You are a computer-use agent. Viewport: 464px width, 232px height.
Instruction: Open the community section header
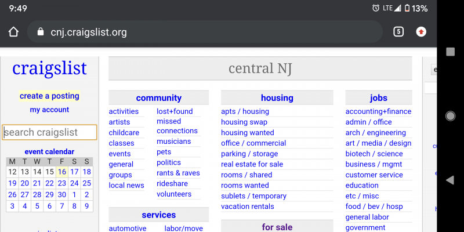158,97
